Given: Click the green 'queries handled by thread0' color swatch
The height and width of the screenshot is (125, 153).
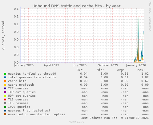Looking at the screenshot, I should pyautogui.click(x=5, y=74).
